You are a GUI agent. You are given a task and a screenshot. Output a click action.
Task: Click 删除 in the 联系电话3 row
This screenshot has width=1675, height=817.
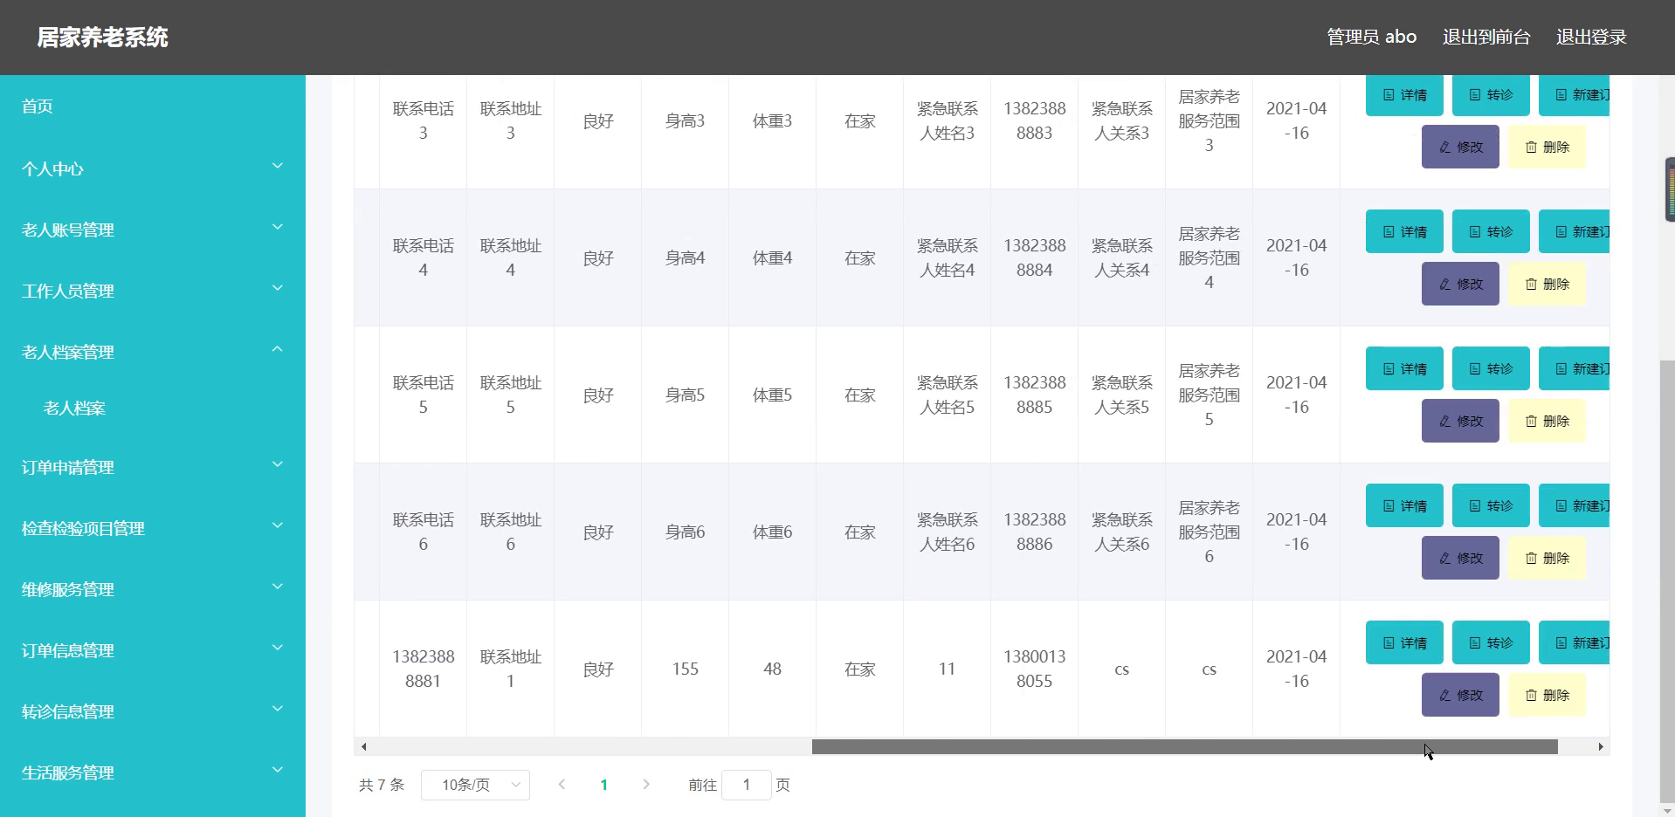[1547, 147]
